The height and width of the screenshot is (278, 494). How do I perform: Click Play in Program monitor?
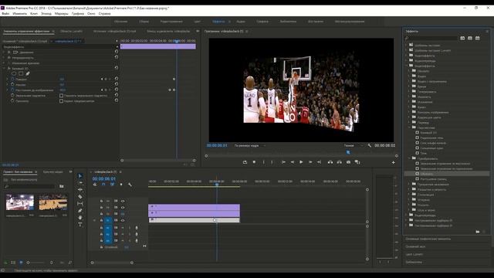pyautogui.click(x=301, y=162)
